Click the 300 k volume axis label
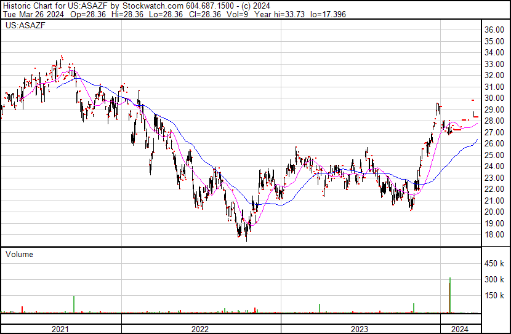This screenshot has width=511, height=334. click(494, 280)
